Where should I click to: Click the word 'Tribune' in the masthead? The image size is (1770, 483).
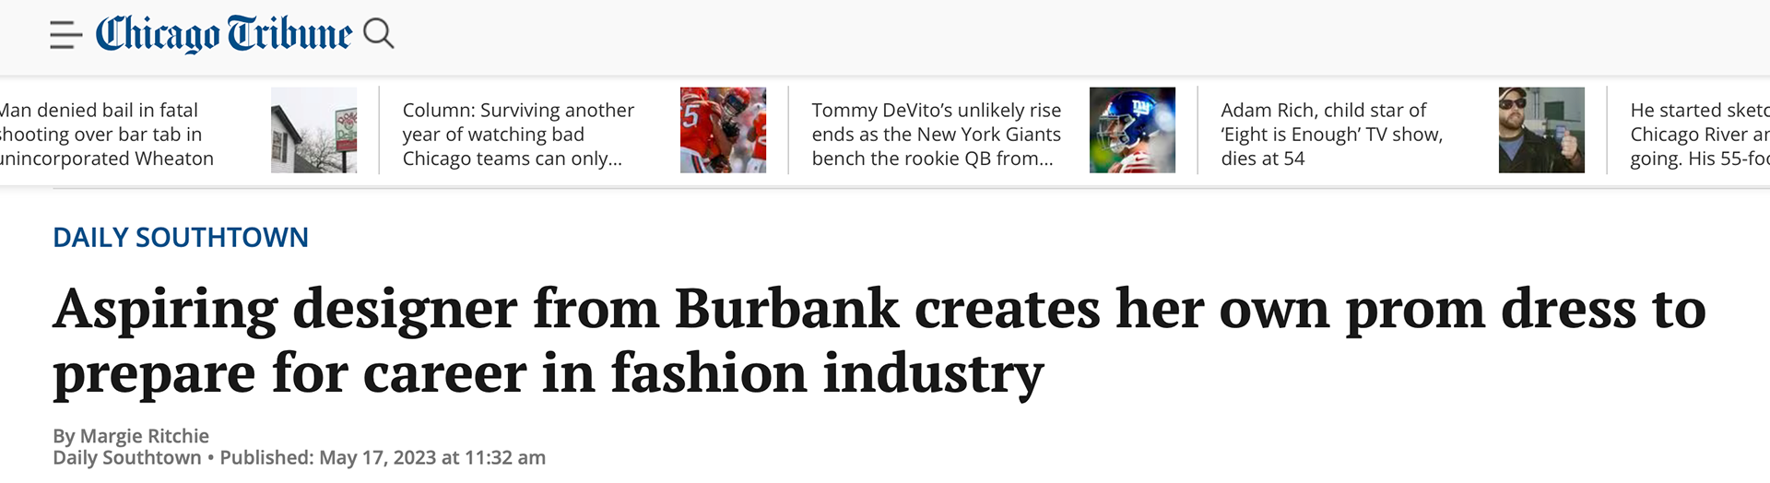(x=289, y=34)
